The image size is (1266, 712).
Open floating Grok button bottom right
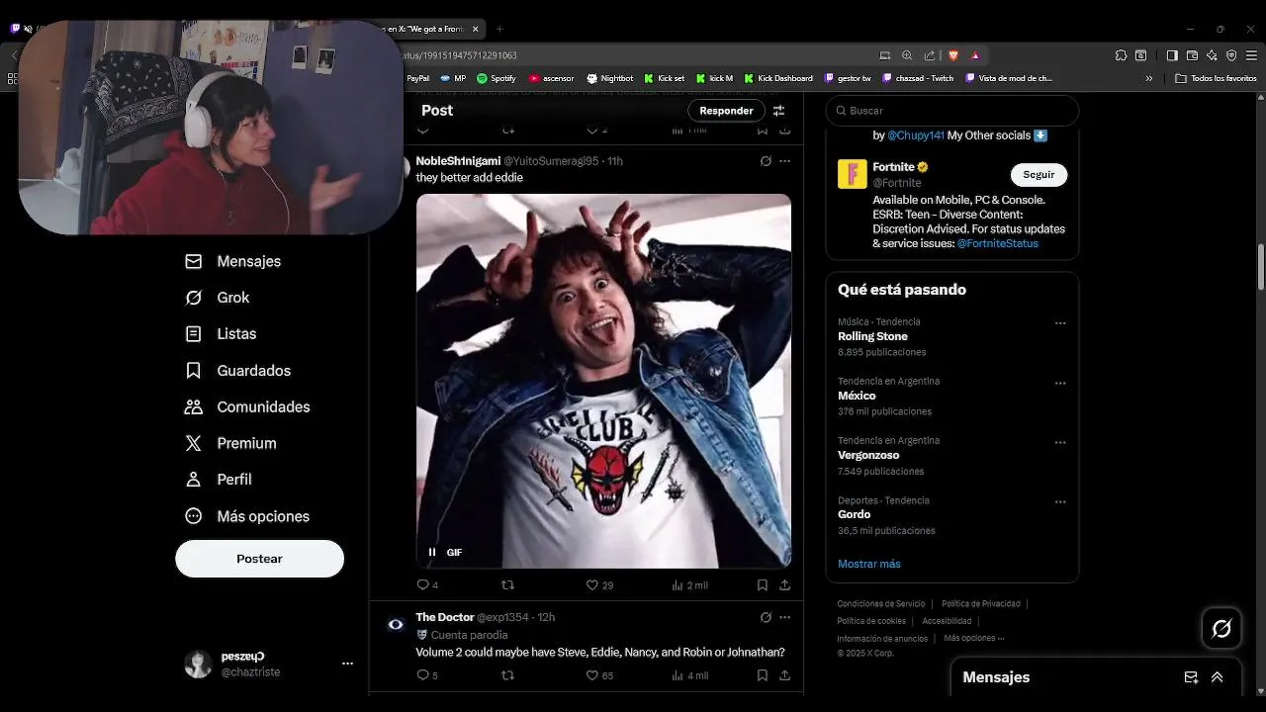click(x=1221, y=628)
